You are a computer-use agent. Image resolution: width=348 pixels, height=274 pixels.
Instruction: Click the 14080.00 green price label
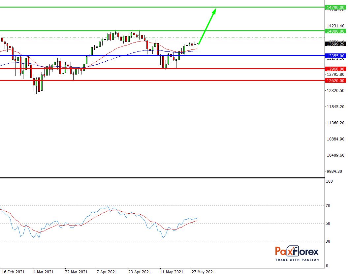[x=335, y=31]
